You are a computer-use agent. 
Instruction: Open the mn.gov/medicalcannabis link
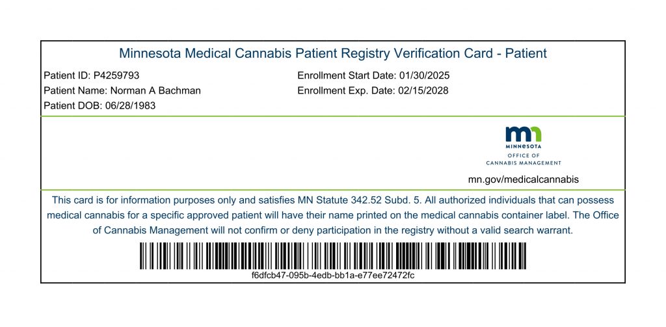(x=523, y=179)
